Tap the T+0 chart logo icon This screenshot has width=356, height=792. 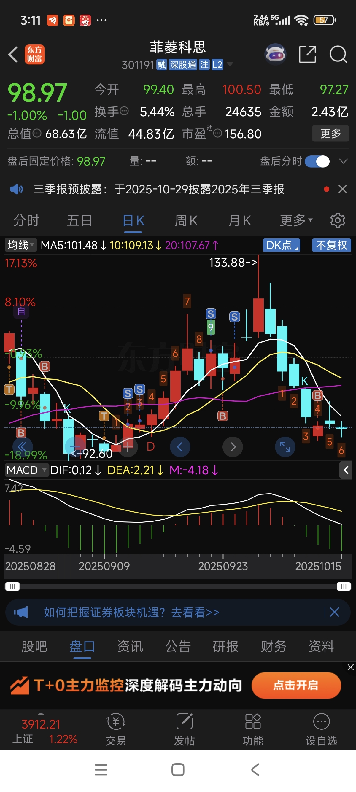pyautogui.click(x=20, y=685)
